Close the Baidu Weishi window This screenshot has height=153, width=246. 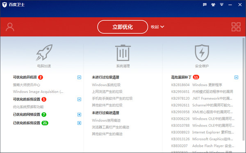pos(240,5)
